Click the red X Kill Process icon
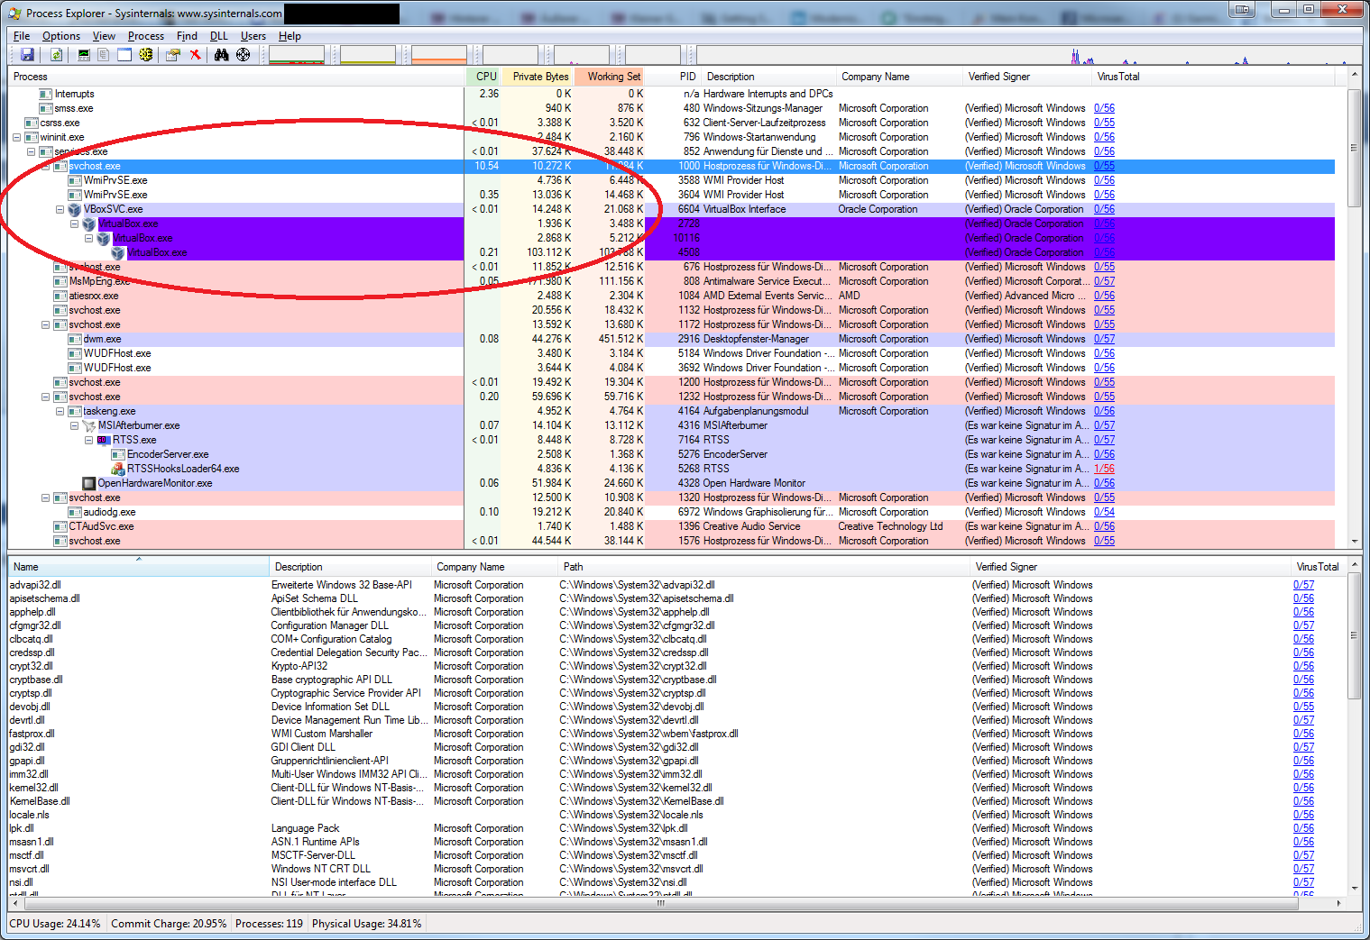The width and height of the screenshot is (1370, 940). [195, 55]
